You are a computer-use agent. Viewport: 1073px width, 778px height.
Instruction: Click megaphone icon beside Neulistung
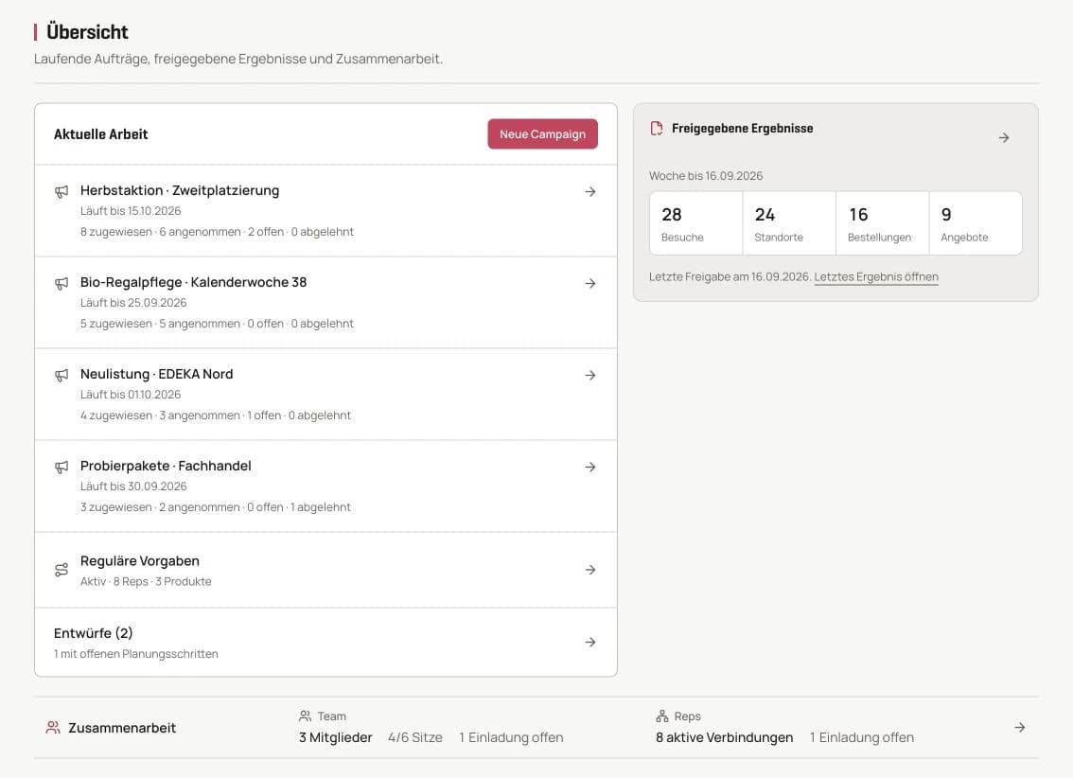click(x=62, y=375)
